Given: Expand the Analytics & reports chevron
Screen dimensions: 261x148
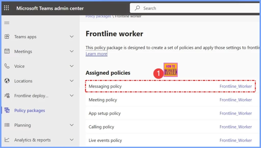Looking at the screenshot, I should coord(72,140).
